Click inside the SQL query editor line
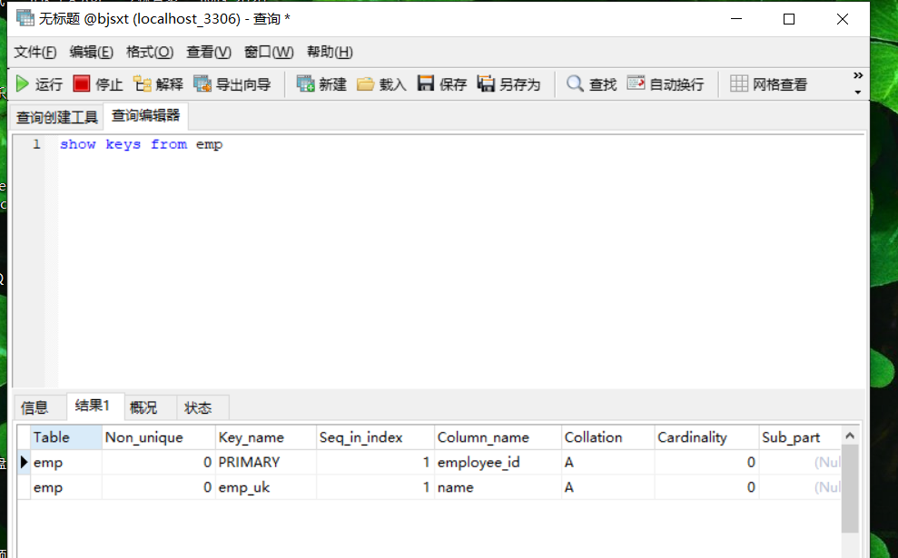The height and width of the screenshot is (558, 898). pyautogui.click(x=141, y=144)
